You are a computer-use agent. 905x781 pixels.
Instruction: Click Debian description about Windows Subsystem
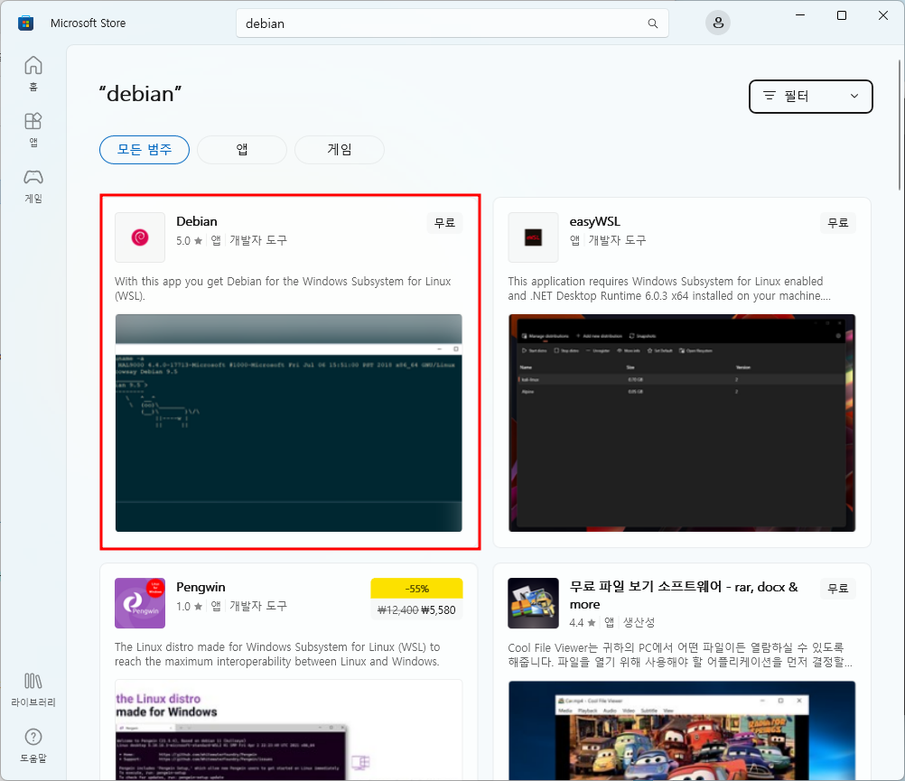283,288
